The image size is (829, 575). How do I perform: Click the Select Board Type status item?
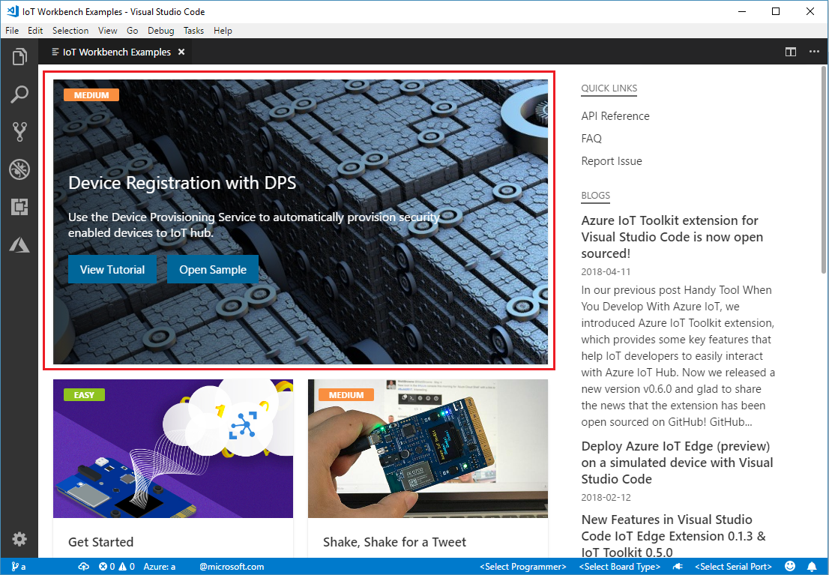click(x=620, y=567)
